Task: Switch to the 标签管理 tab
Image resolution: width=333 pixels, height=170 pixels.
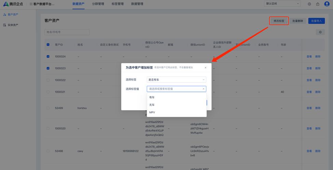Action: [x=117, y=4]
